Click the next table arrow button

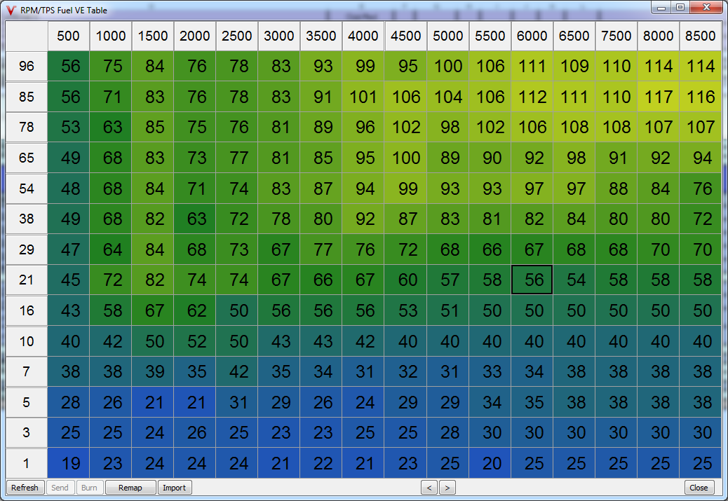coord(447,488)
